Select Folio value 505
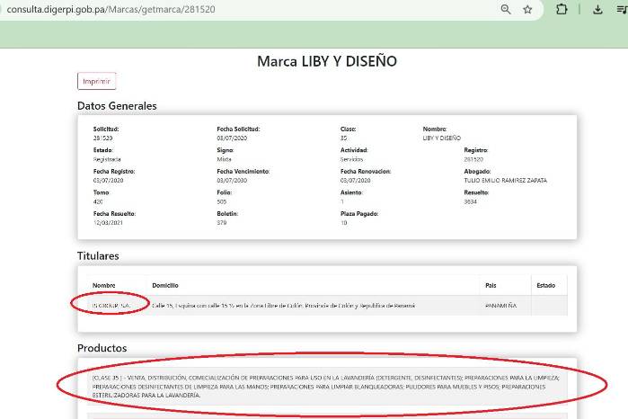The height and width of the screenshot is (419, 628). pos(222,201)
